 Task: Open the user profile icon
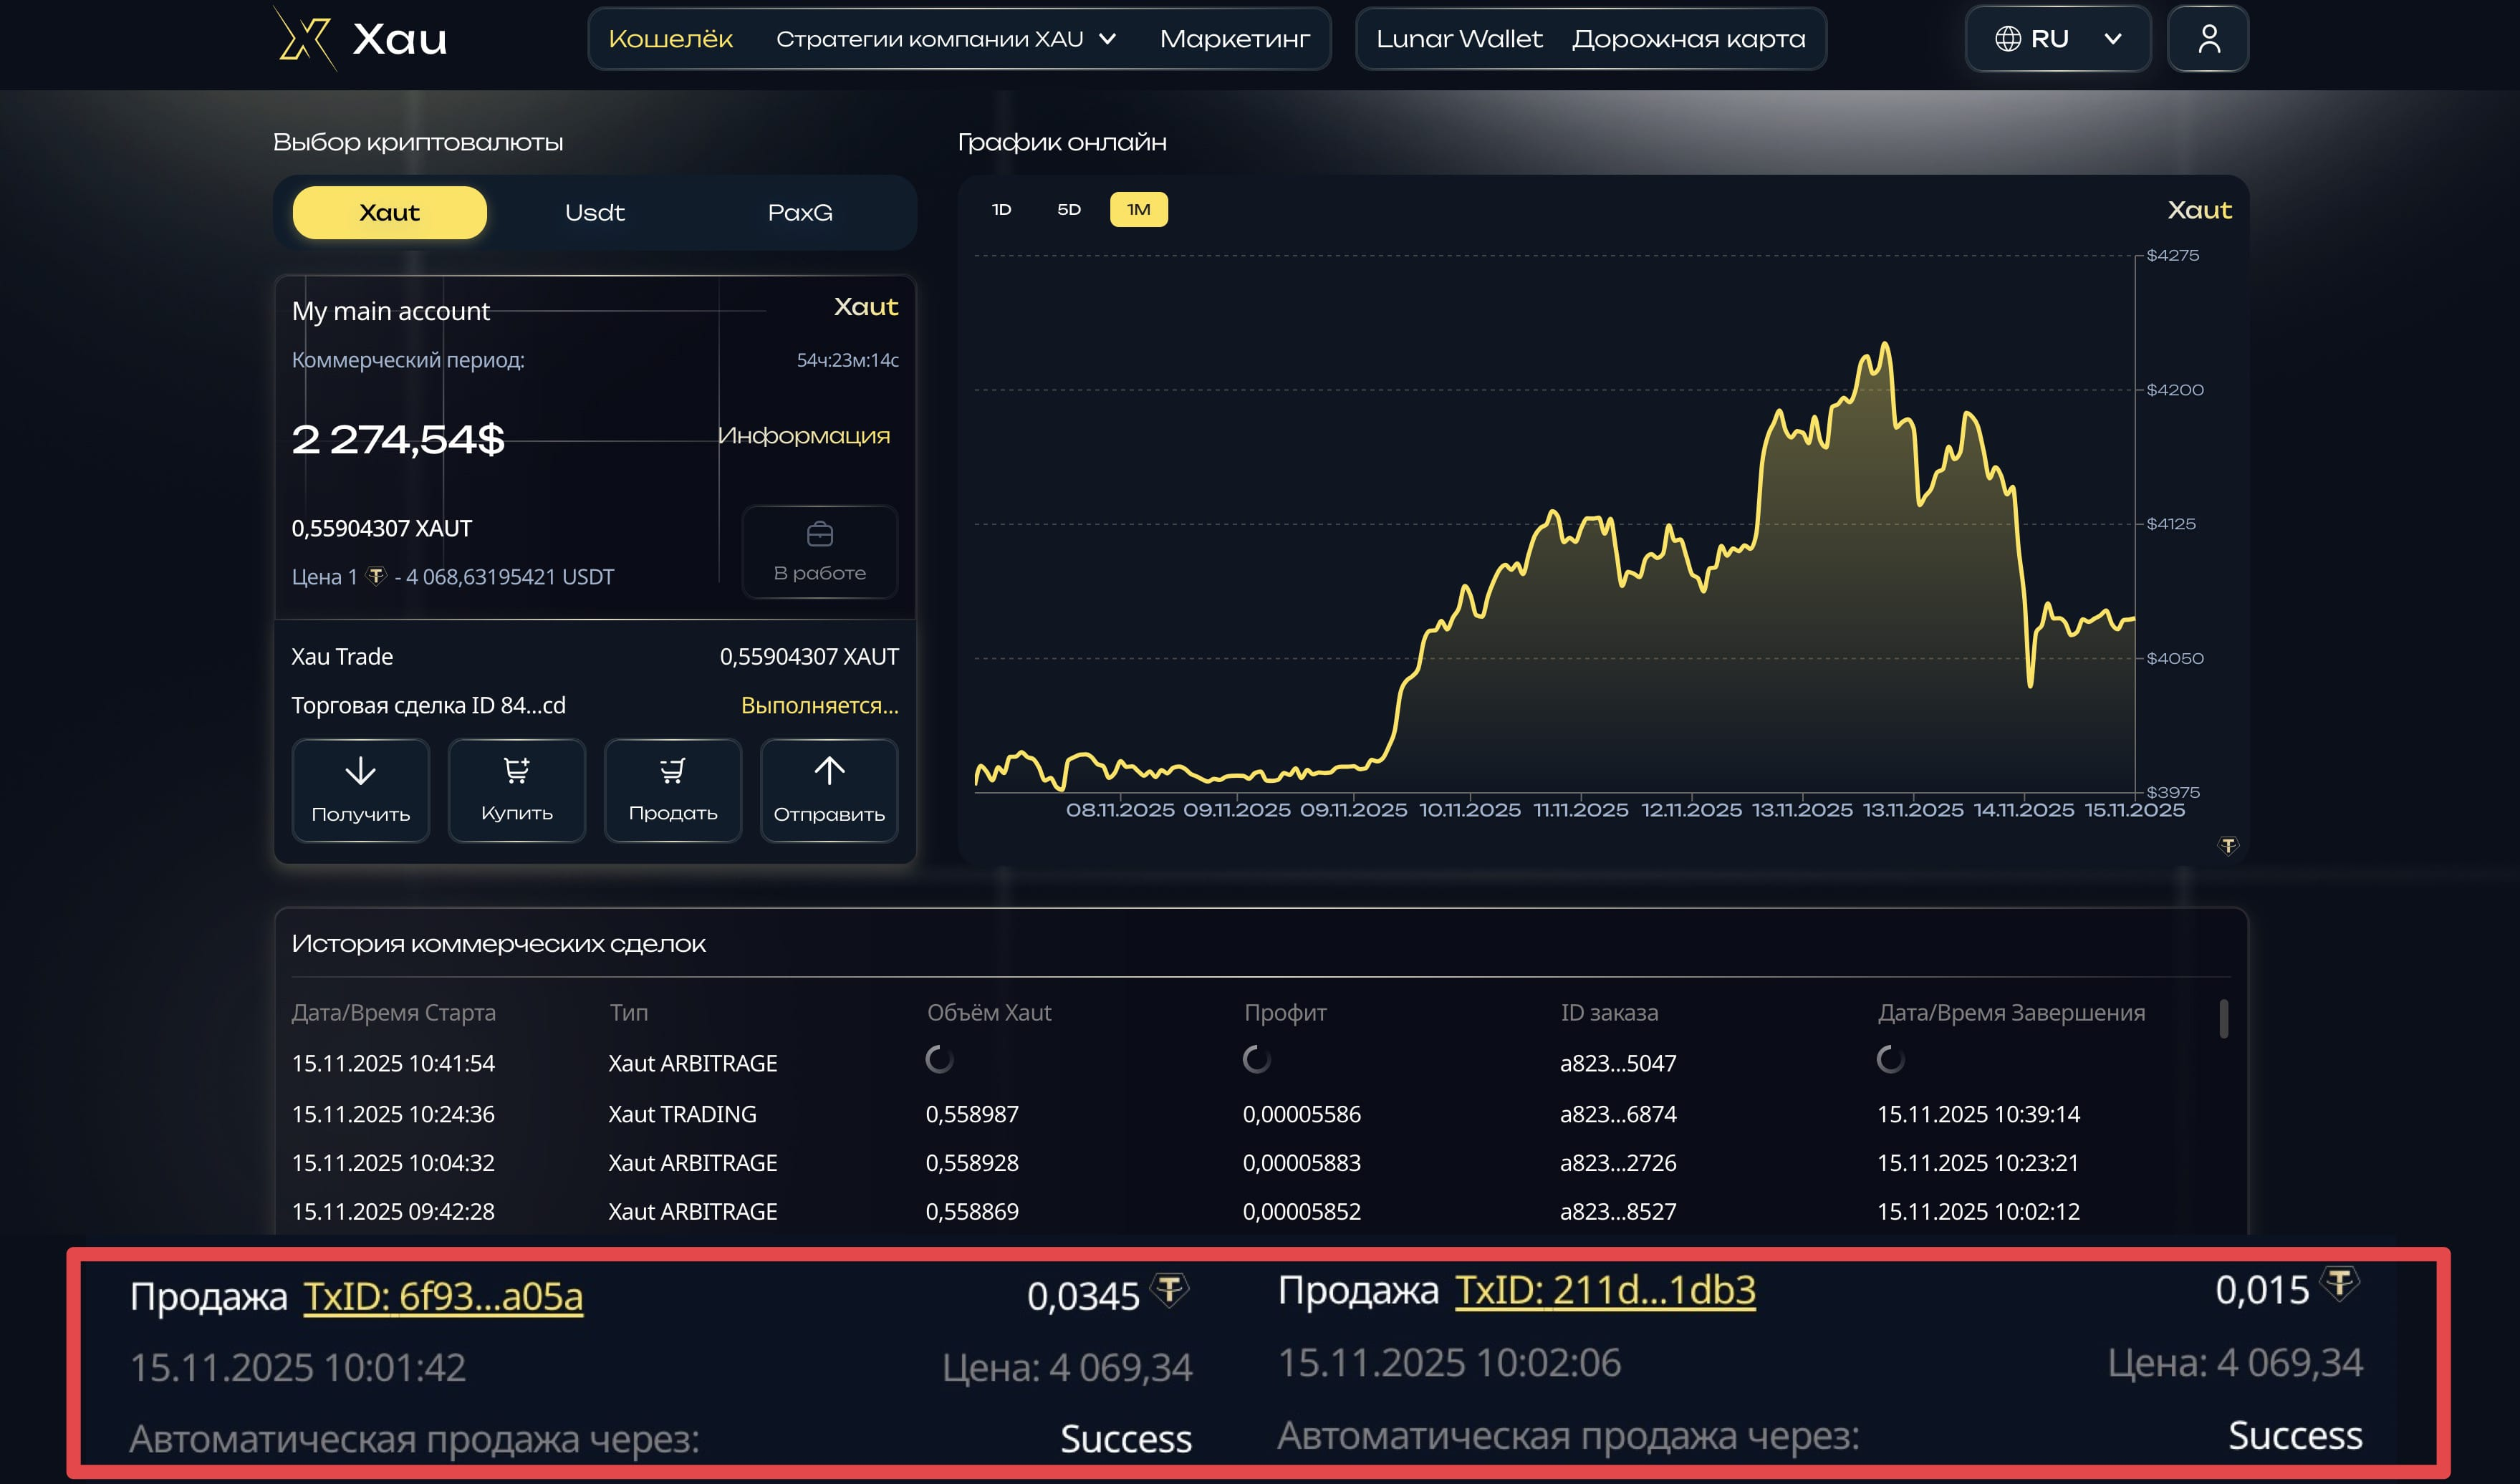point(2208,39)
